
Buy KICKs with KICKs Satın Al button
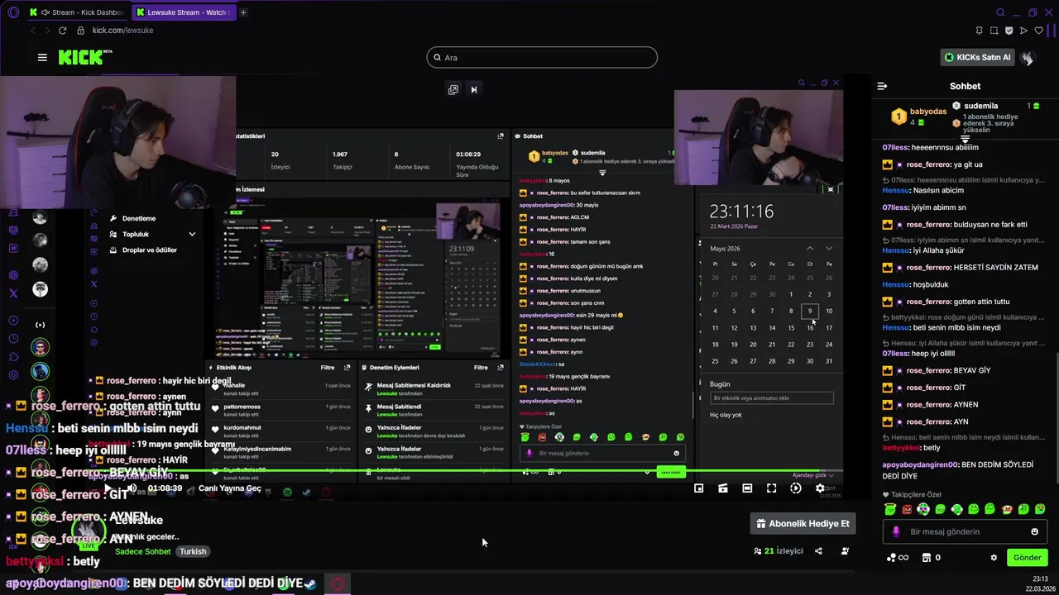point(978,57)
